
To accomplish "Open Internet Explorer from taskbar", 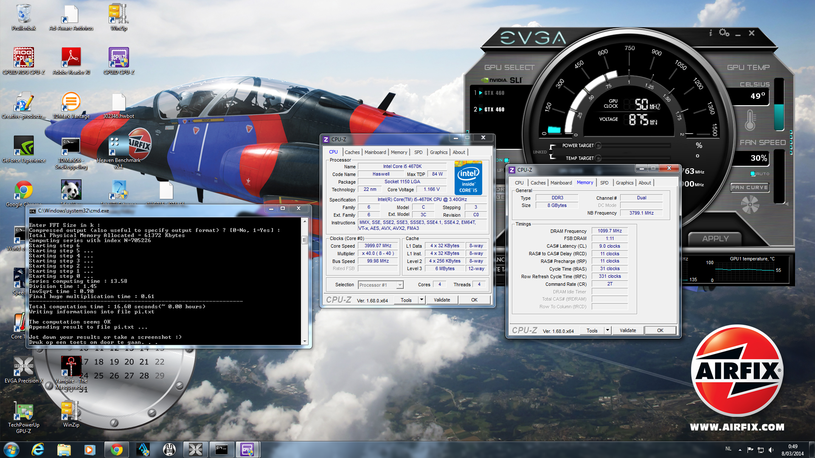I will (38, 450).
